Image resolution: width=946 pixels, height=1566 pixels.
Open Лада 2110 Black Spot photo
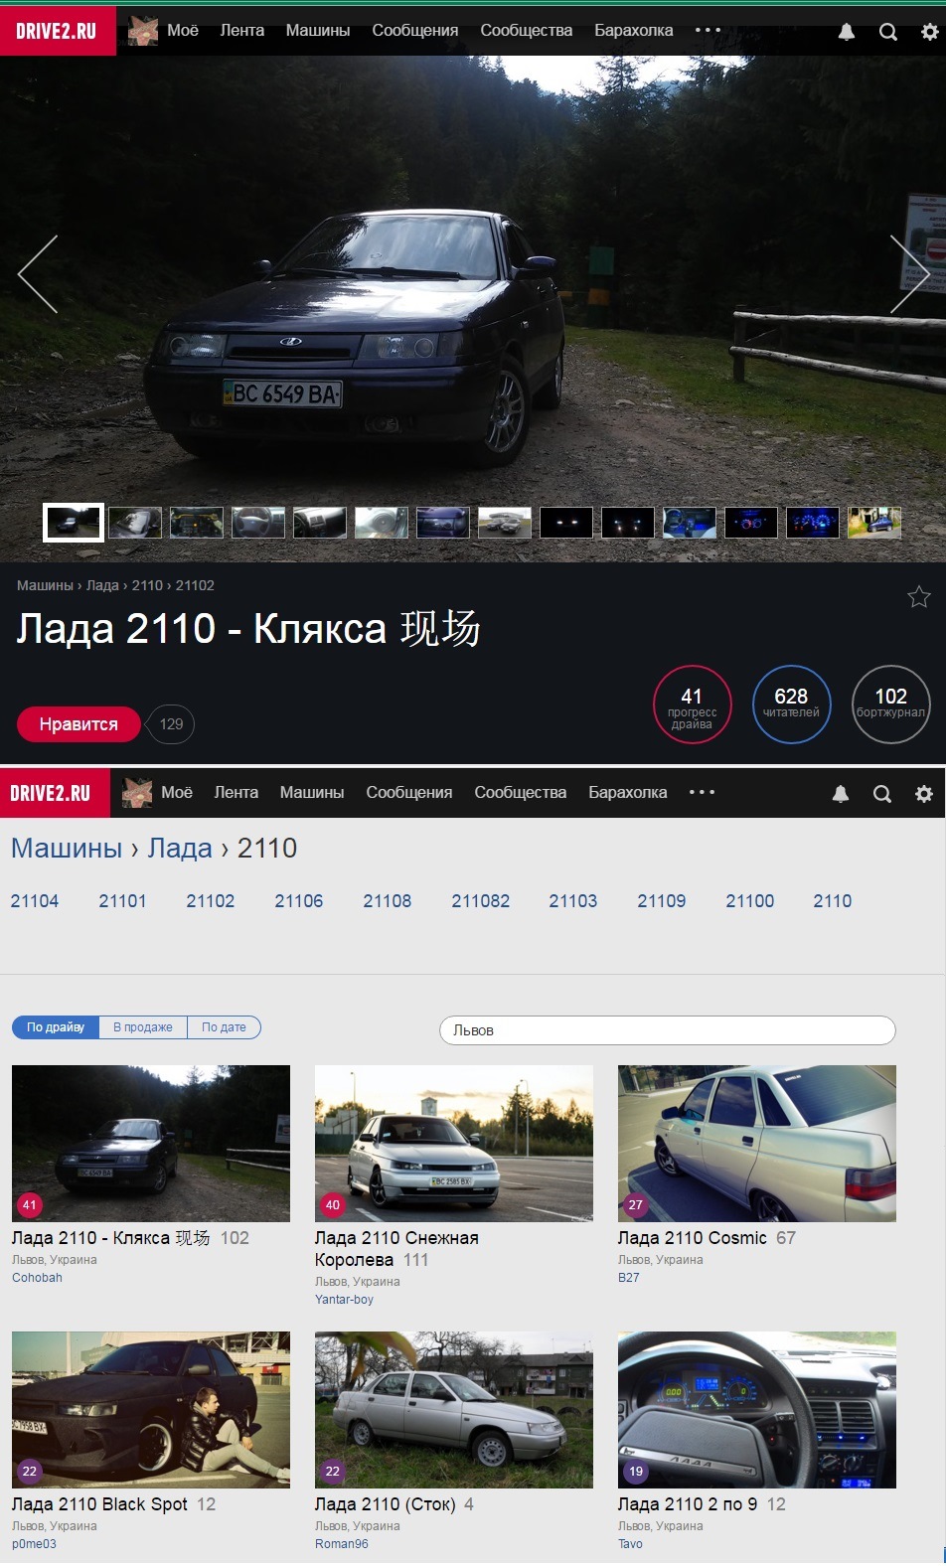click(151, 1410)
